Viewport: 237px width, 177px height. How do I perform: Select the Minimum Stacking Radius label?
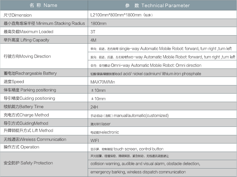click(44, 23)
